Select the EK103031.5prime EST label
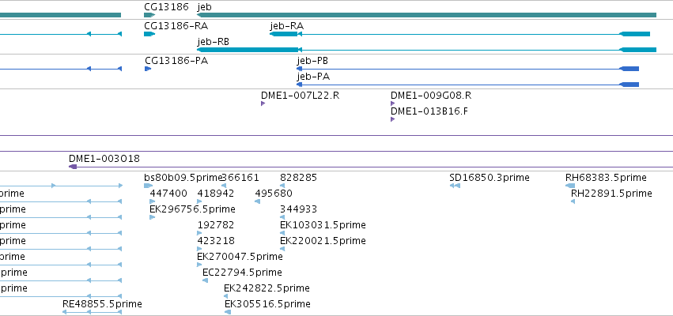 coord(323,225)
